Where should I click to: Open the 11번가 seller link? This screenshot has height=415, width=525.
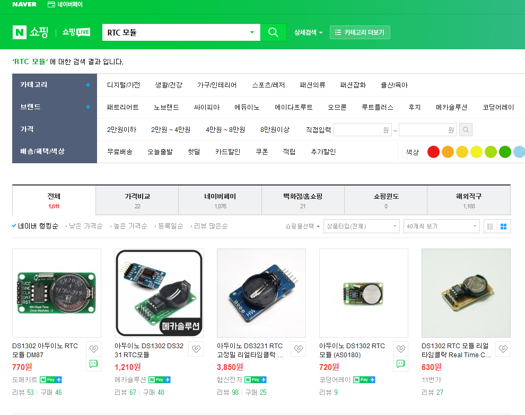point(431,380)
